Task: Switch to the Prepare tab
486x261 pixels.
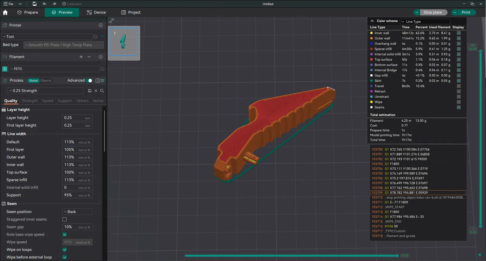Action: point(28,12)
